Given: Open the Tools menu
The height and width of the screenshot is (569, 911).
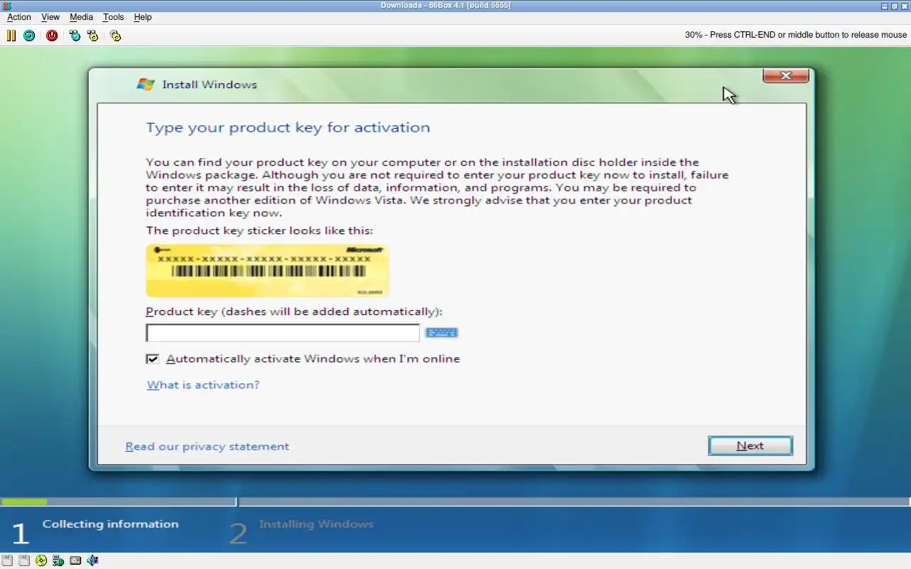Looking at the screenshot, I should (113, 17).
